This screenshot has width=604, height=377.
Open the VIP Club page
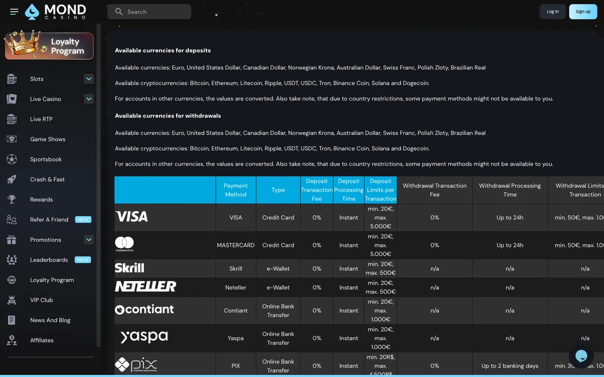[x=41, y=300]
